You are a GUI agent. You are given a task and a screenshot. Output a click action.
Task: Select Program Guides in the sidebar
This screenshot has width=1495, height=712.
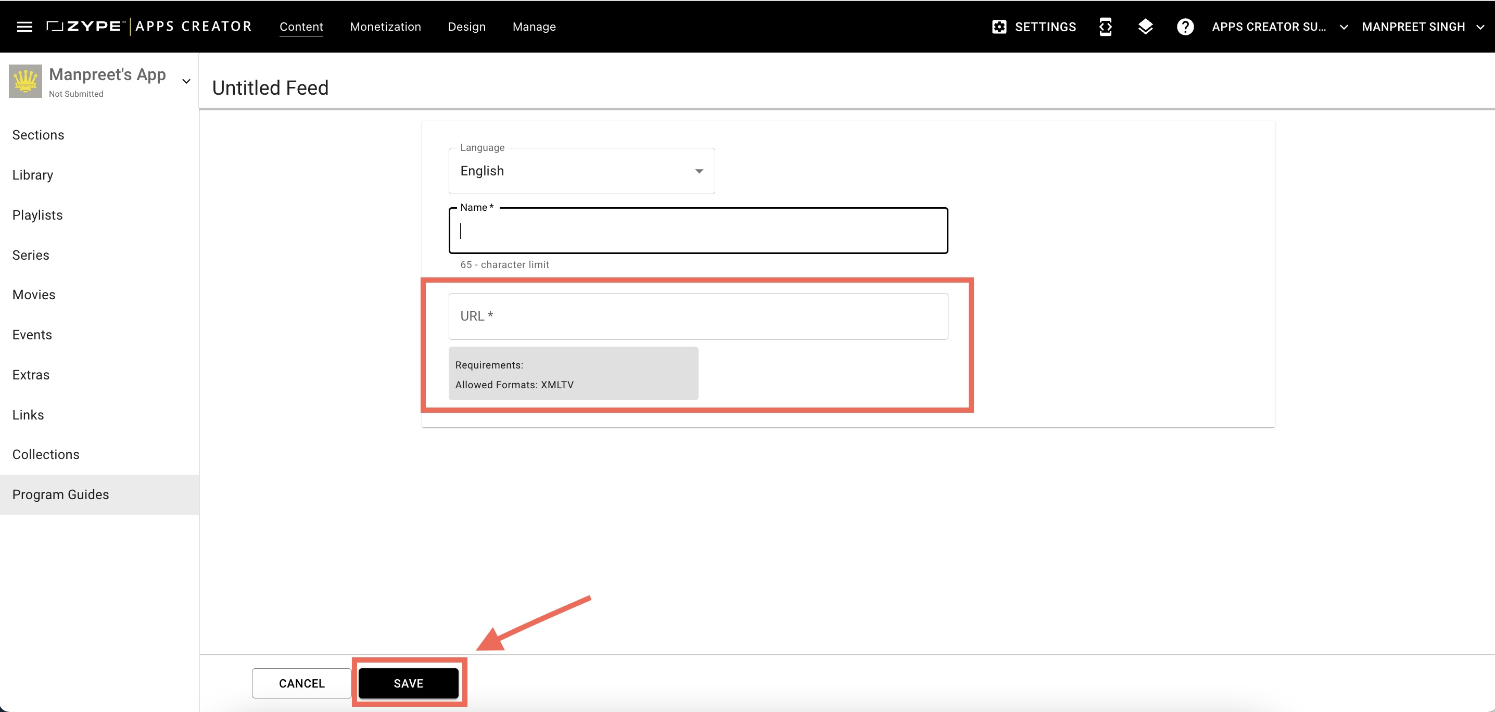point(99,494)
